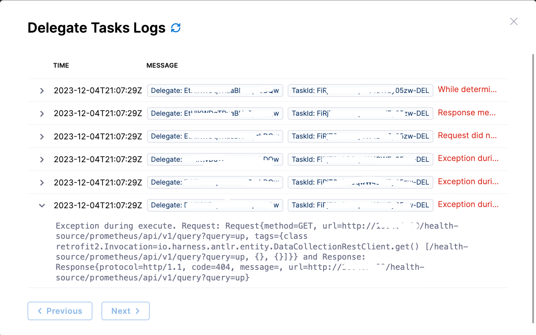Expand the "Request did n..." log row
The height and width of the screenshot is (335, 536).
coord(42,137)
